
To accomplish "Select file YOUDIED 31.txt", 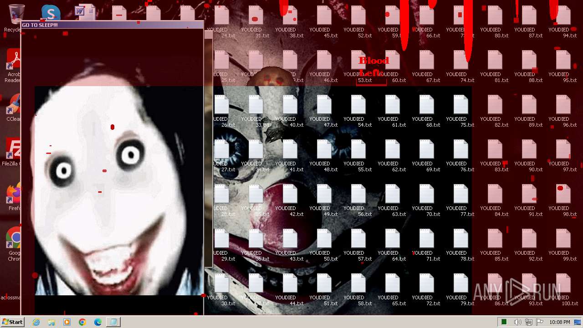I will click(256, 22).
